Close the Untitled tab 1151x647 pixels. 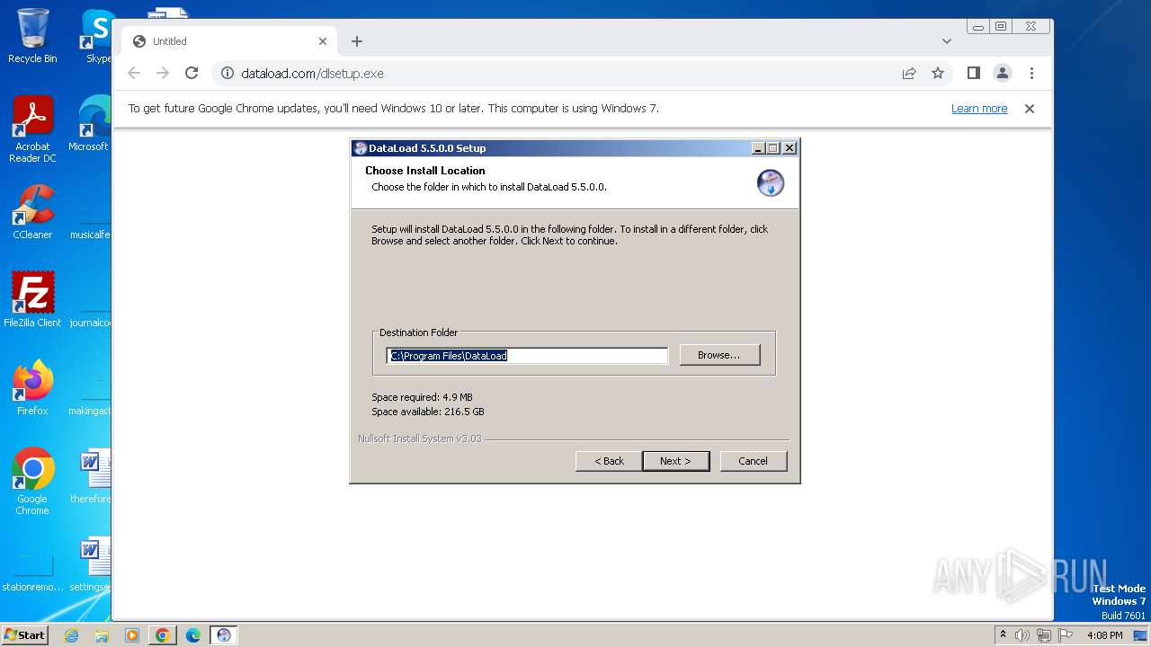click(323, 41)
